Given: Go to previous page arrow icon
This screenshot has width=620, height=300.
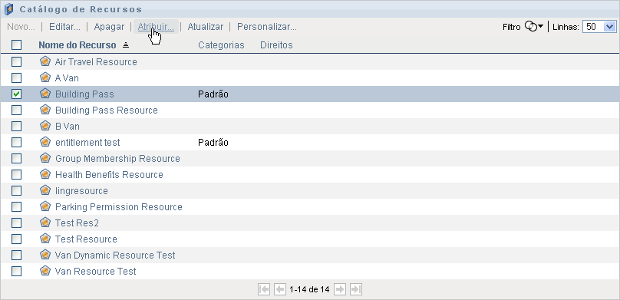Looking at the screenshot, I should click(x=280, y=289).
